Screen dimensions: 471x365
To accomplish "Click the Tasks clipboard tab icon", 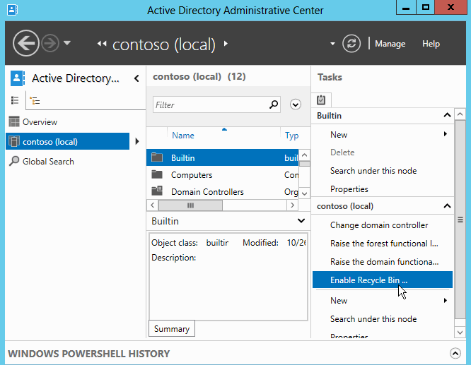I will [321, 100].
